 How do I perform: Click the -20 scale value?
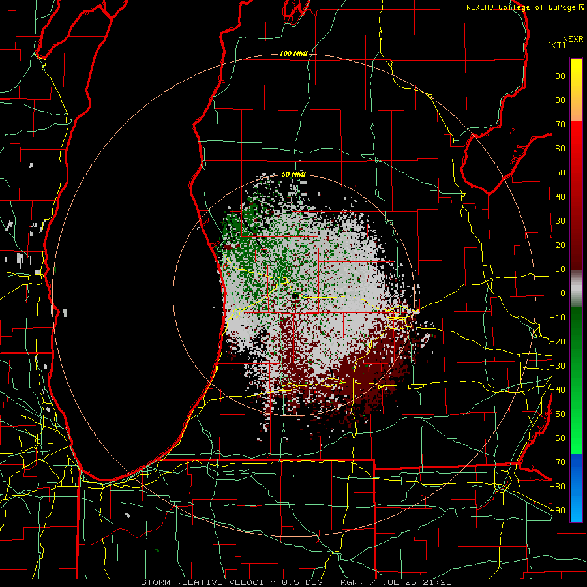tap(558, 342)
